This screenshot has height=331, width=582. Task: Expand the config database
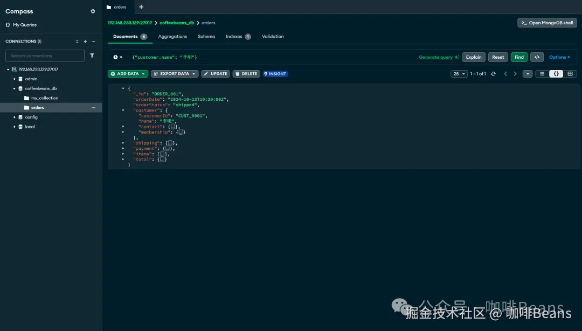click(x=15, y=117)
